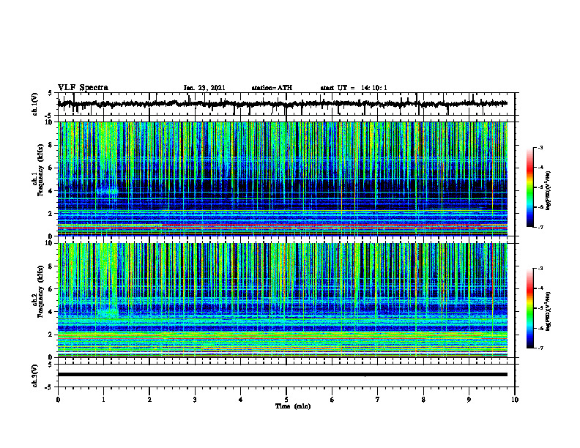Click the ch.2 spectrogram color scale bar
The height and width of the screenshot is (448, 580).
click(530, 308)
